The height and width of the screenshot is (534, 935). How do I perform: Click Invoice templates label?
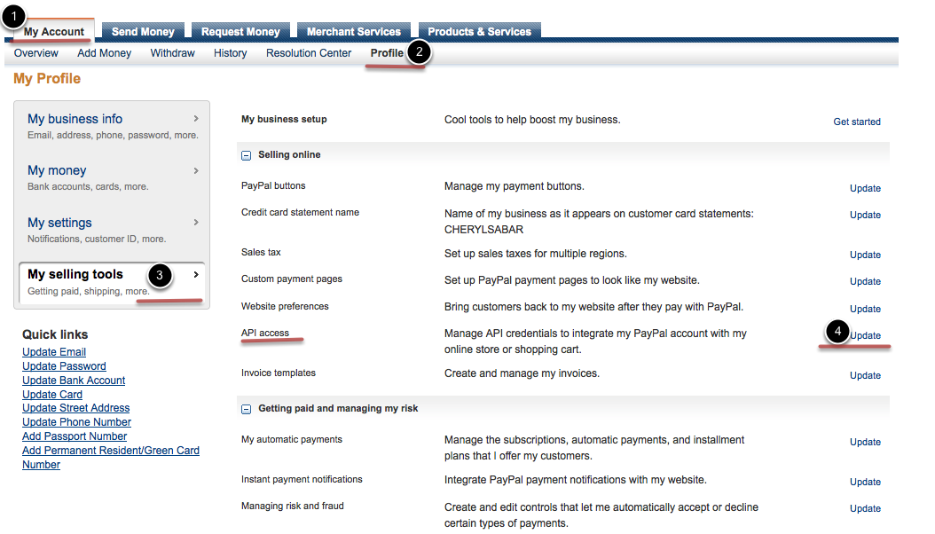tap(279, 373)
